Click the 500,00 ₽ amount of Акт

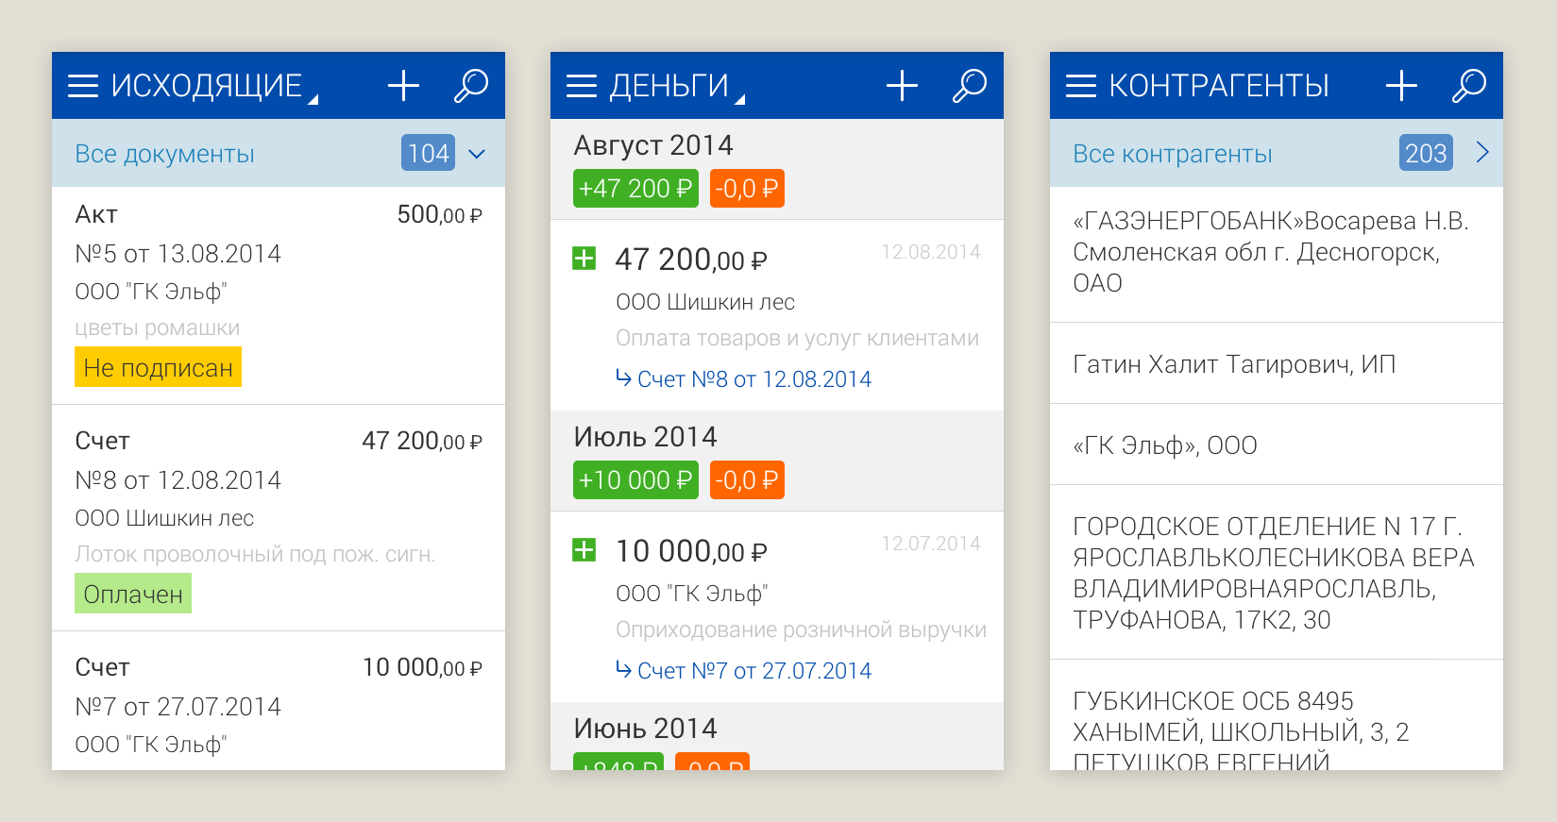(x=439, y=215)
